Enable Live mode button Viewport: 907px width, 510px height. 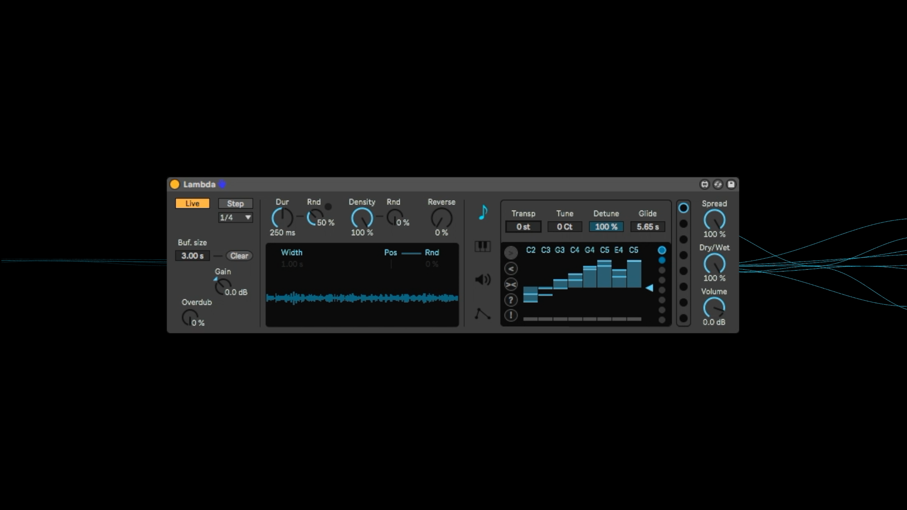192,204
